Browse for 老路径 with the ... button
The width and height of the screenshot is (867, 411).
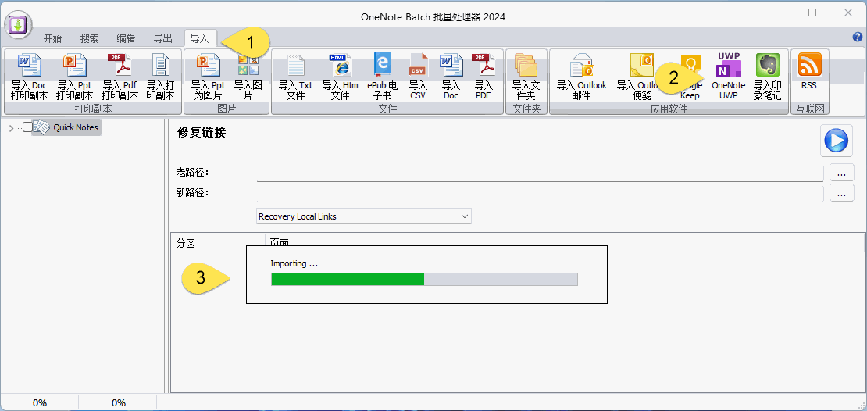pos(841,172)
